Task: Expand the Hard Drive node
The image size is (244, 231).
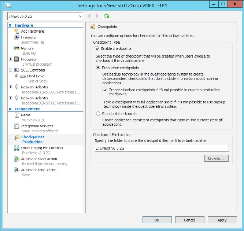Action: pos(17,76)
